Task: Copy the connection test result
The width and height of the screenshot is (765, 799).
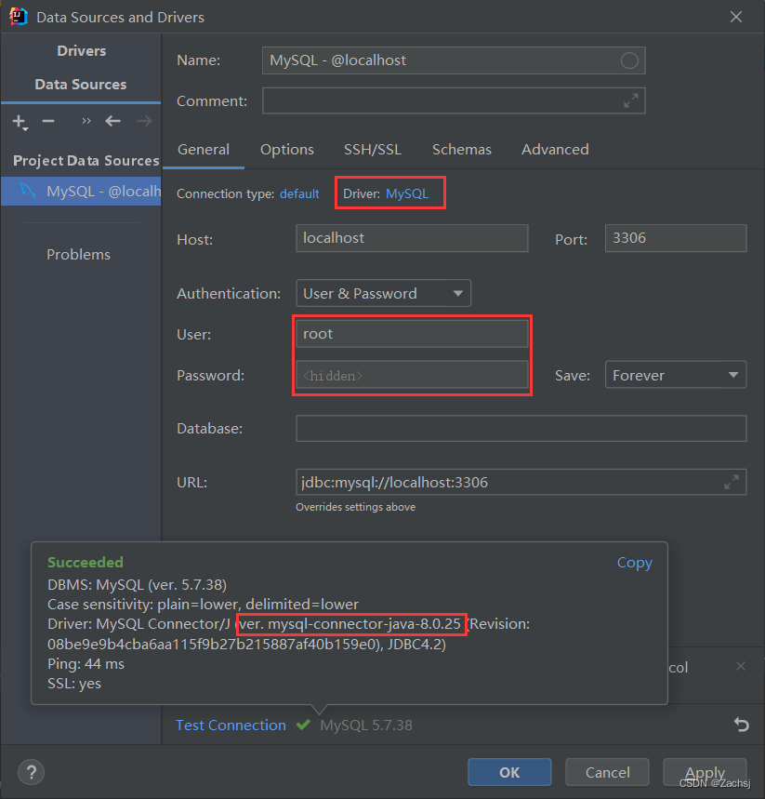Action: click(635, 563)
